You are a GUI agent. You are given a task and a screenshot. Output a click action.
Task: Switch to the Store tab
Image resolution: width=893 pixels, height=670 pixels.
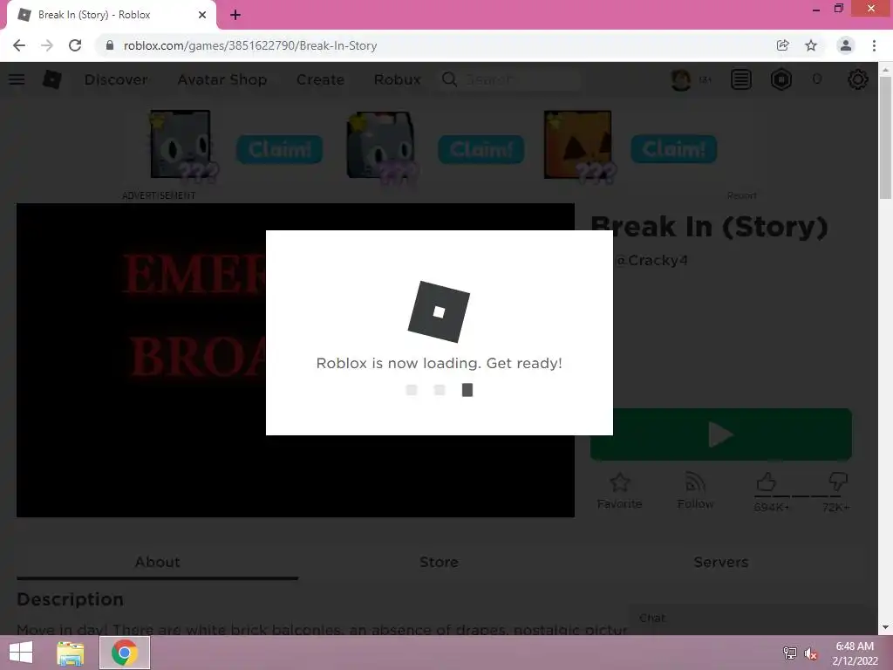coord(440,562)
